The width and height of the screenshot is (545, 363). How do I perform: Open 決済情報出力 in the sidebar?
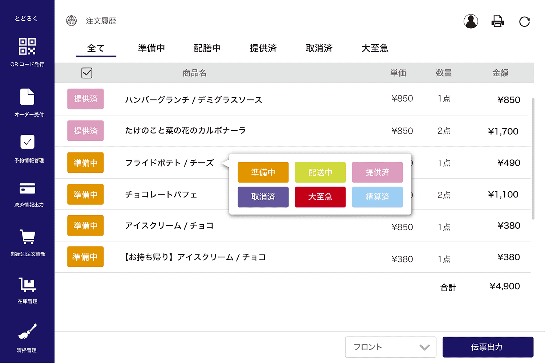point(27,192)
